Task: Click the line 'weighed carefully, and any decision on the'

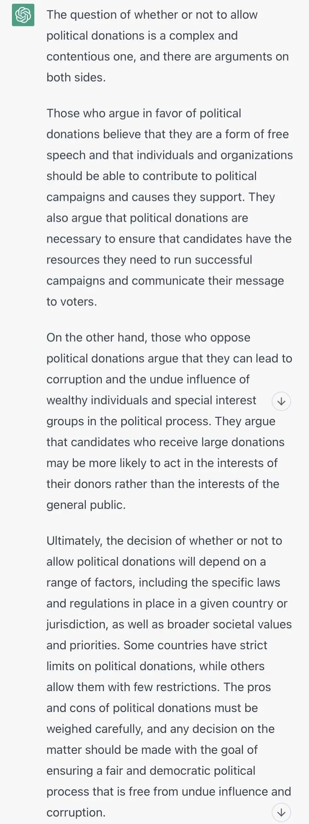Action: 160,728
